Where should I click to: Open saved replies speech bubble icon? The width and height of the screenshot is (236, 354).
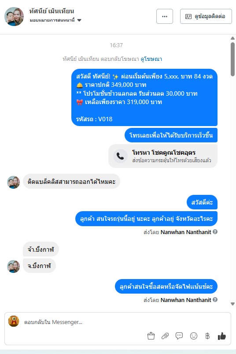point(179,336)
